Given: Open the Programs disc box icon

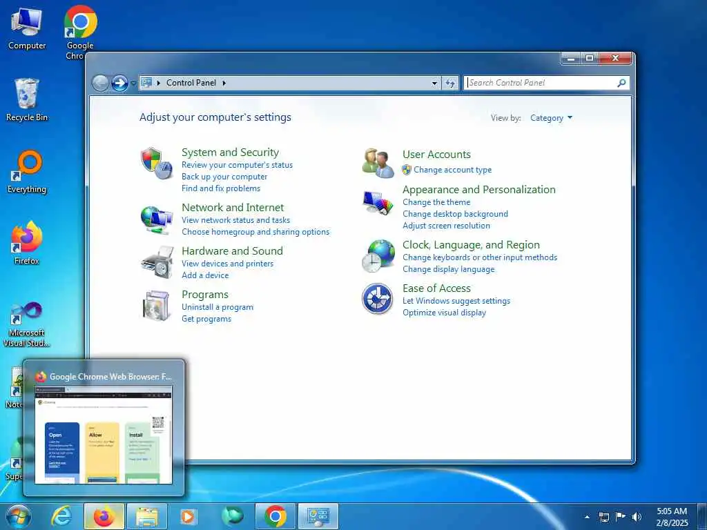Looking at the screenshot, I should pyautogui.click(x=156, y=306).
